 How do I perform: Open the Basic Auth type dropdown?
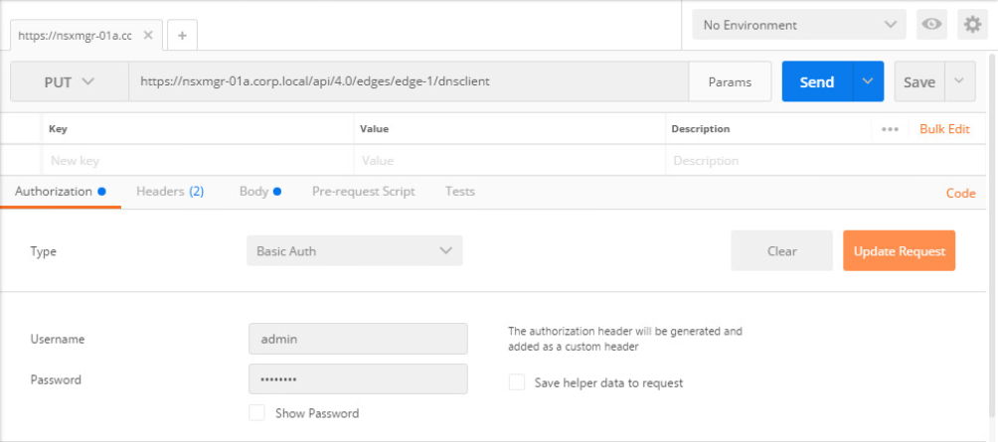click(355, 250)
